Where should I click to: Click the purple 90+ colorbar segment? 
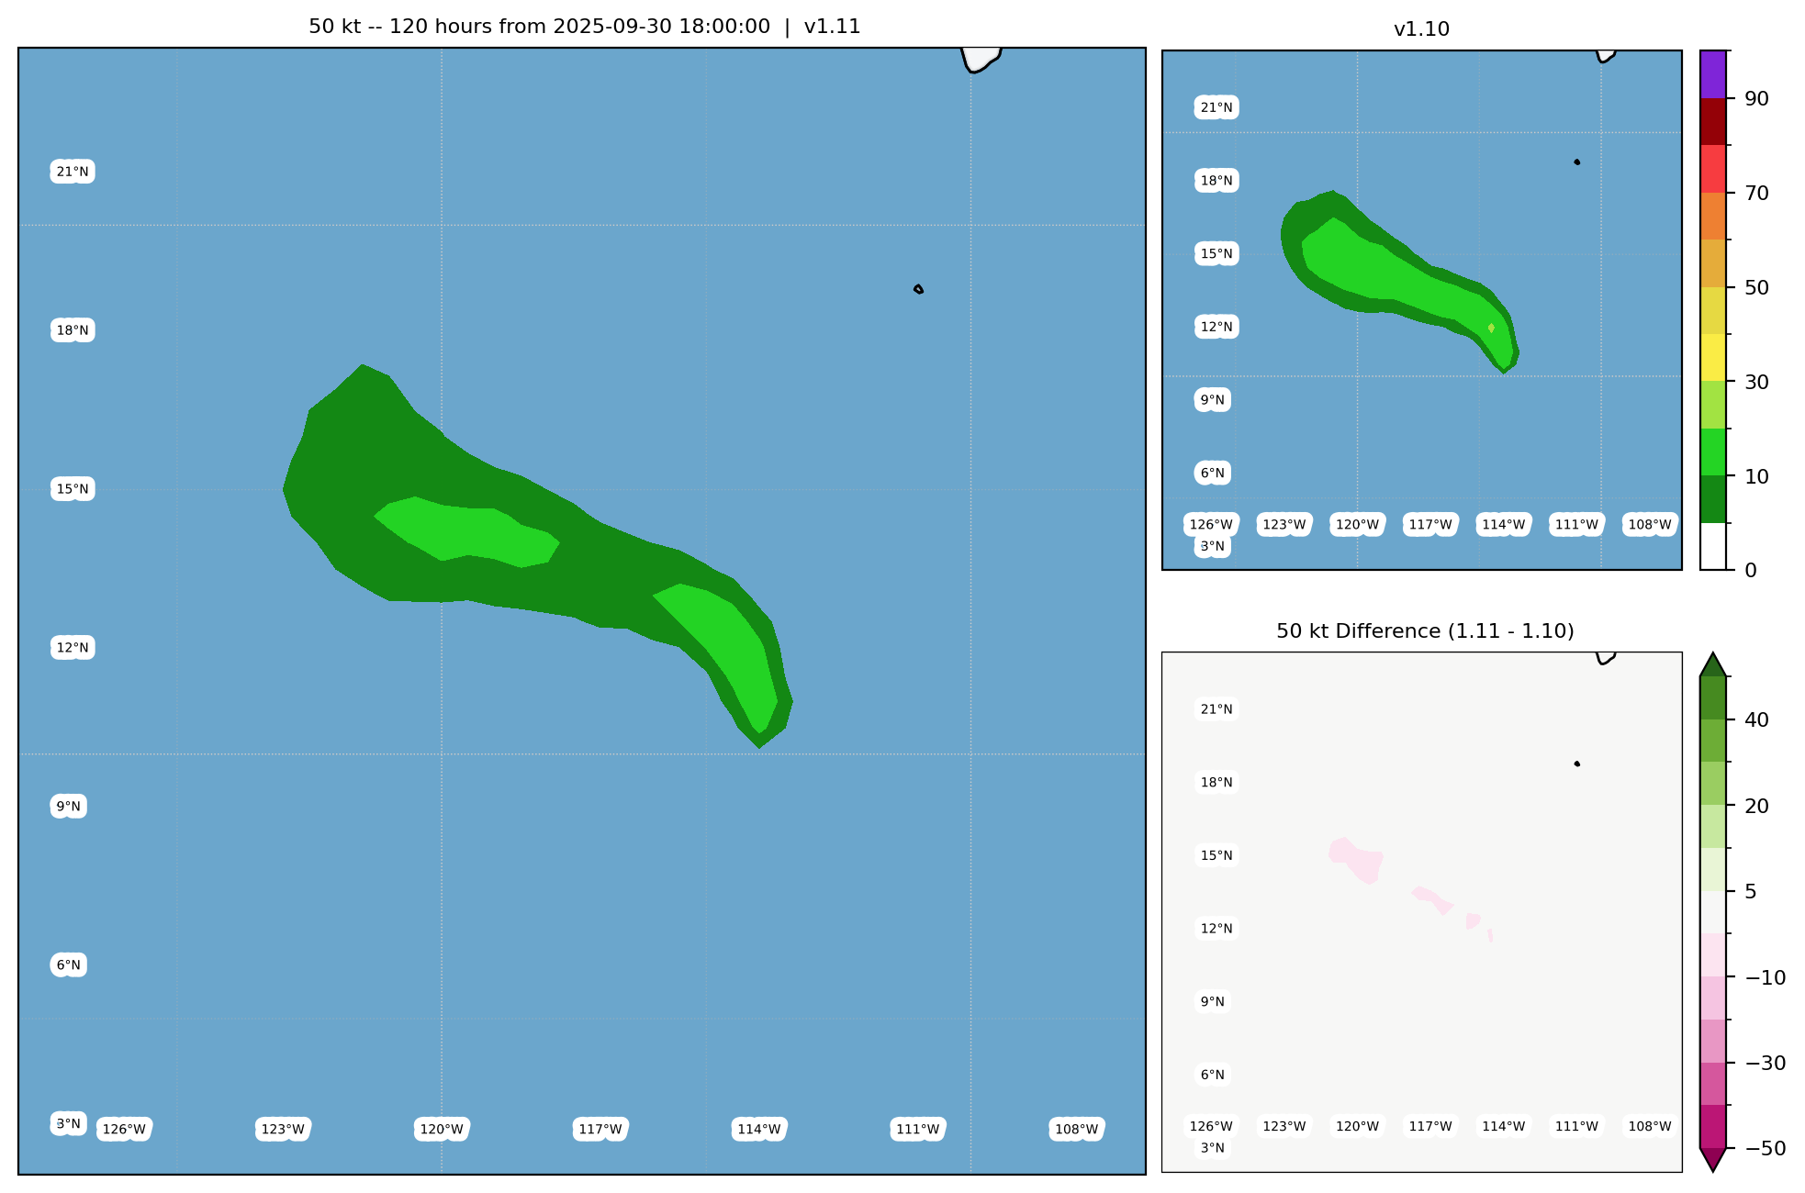coord(1713,74)
